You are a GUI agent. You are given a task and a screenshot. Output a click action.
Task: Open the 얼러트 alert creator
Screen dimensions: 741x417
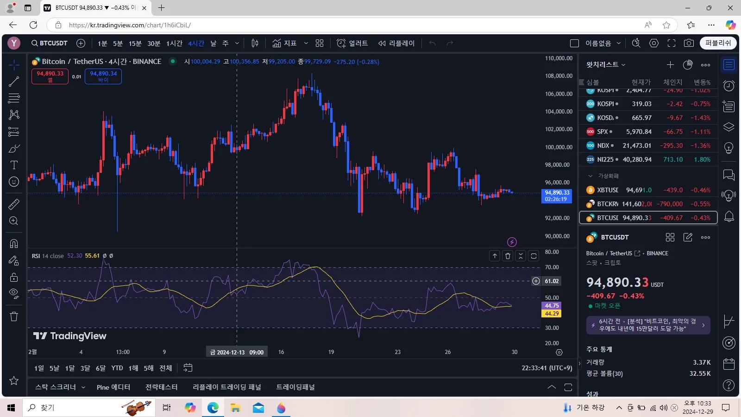pos(352,43)
